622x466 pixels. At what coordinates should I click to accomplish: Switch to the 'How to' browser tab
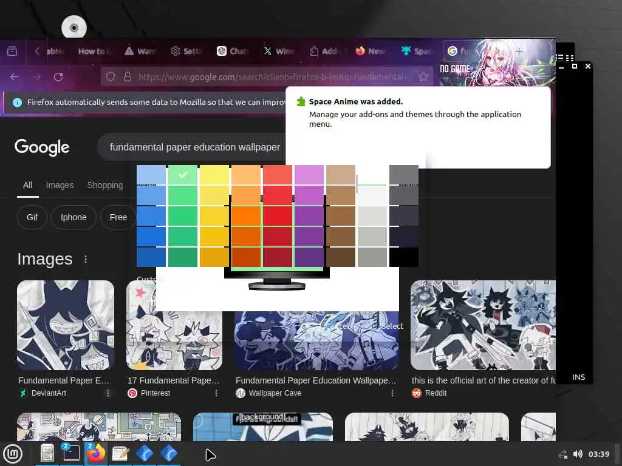[94, 51]
